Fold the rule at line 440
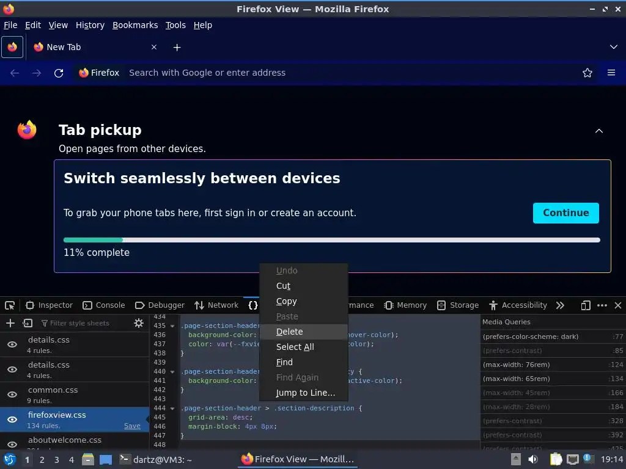Image resolution: width=626 pixels, height=469 pixels. point(172,372)
